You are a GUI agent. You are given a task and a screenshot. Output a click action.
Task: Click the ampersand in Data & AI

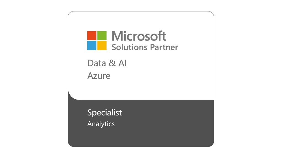pyautogui.click(x=112, y=63)
